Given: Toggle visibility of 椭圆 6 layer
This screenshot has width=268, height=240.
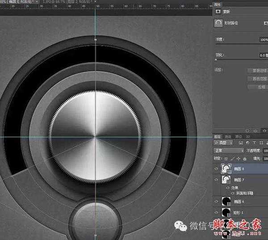Looking at the screenshot, I should pos(217,202).
